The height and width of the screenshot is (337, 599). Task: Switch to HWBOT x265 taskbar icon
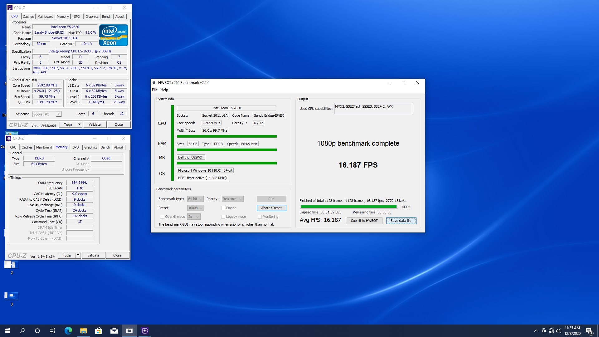(x=129, y=331)
